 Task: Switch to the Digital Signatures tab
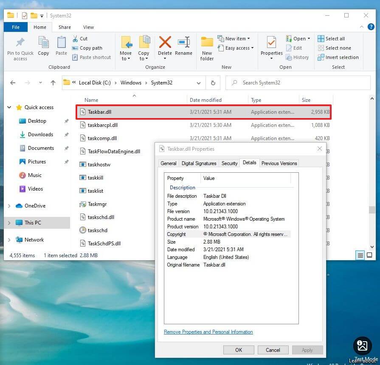pos(199,163)
